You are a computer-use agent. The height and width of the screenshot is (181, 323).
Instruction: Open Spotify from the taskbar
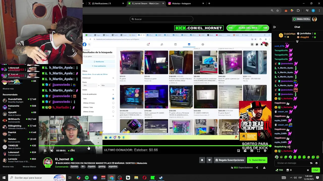[87, 178]
